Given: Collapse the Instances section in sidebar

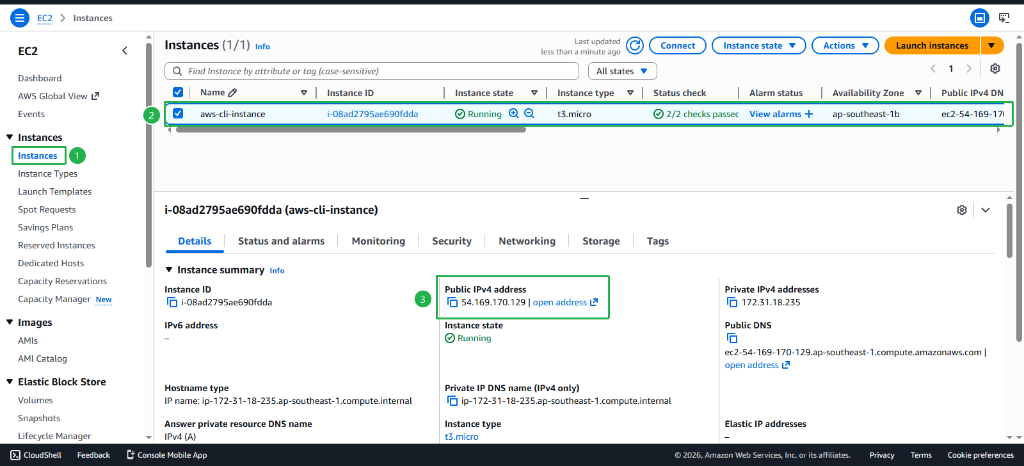Looking at the screenshot, I should tap(10, 137).
